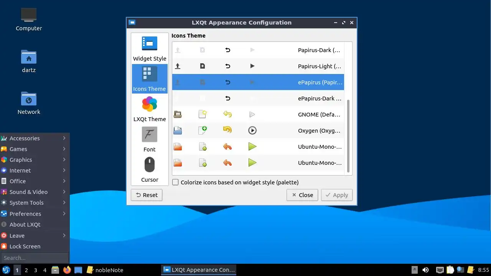This screenshot has width=491, height=276.
Task: Expand the Games submenu arrow
Action: (64, 149)
